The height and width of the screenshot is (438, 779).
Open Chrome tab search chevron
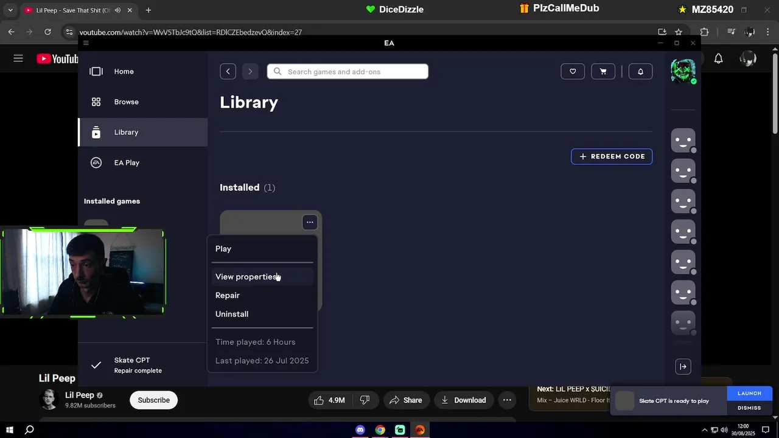(x=10, y=10)
